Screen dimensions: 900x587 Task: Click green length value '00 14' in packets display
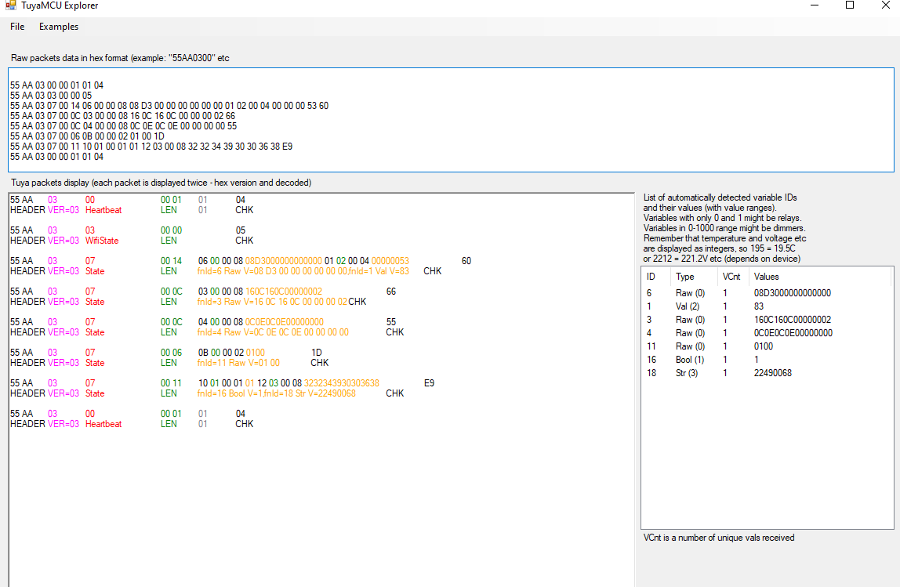coord(171,260)
